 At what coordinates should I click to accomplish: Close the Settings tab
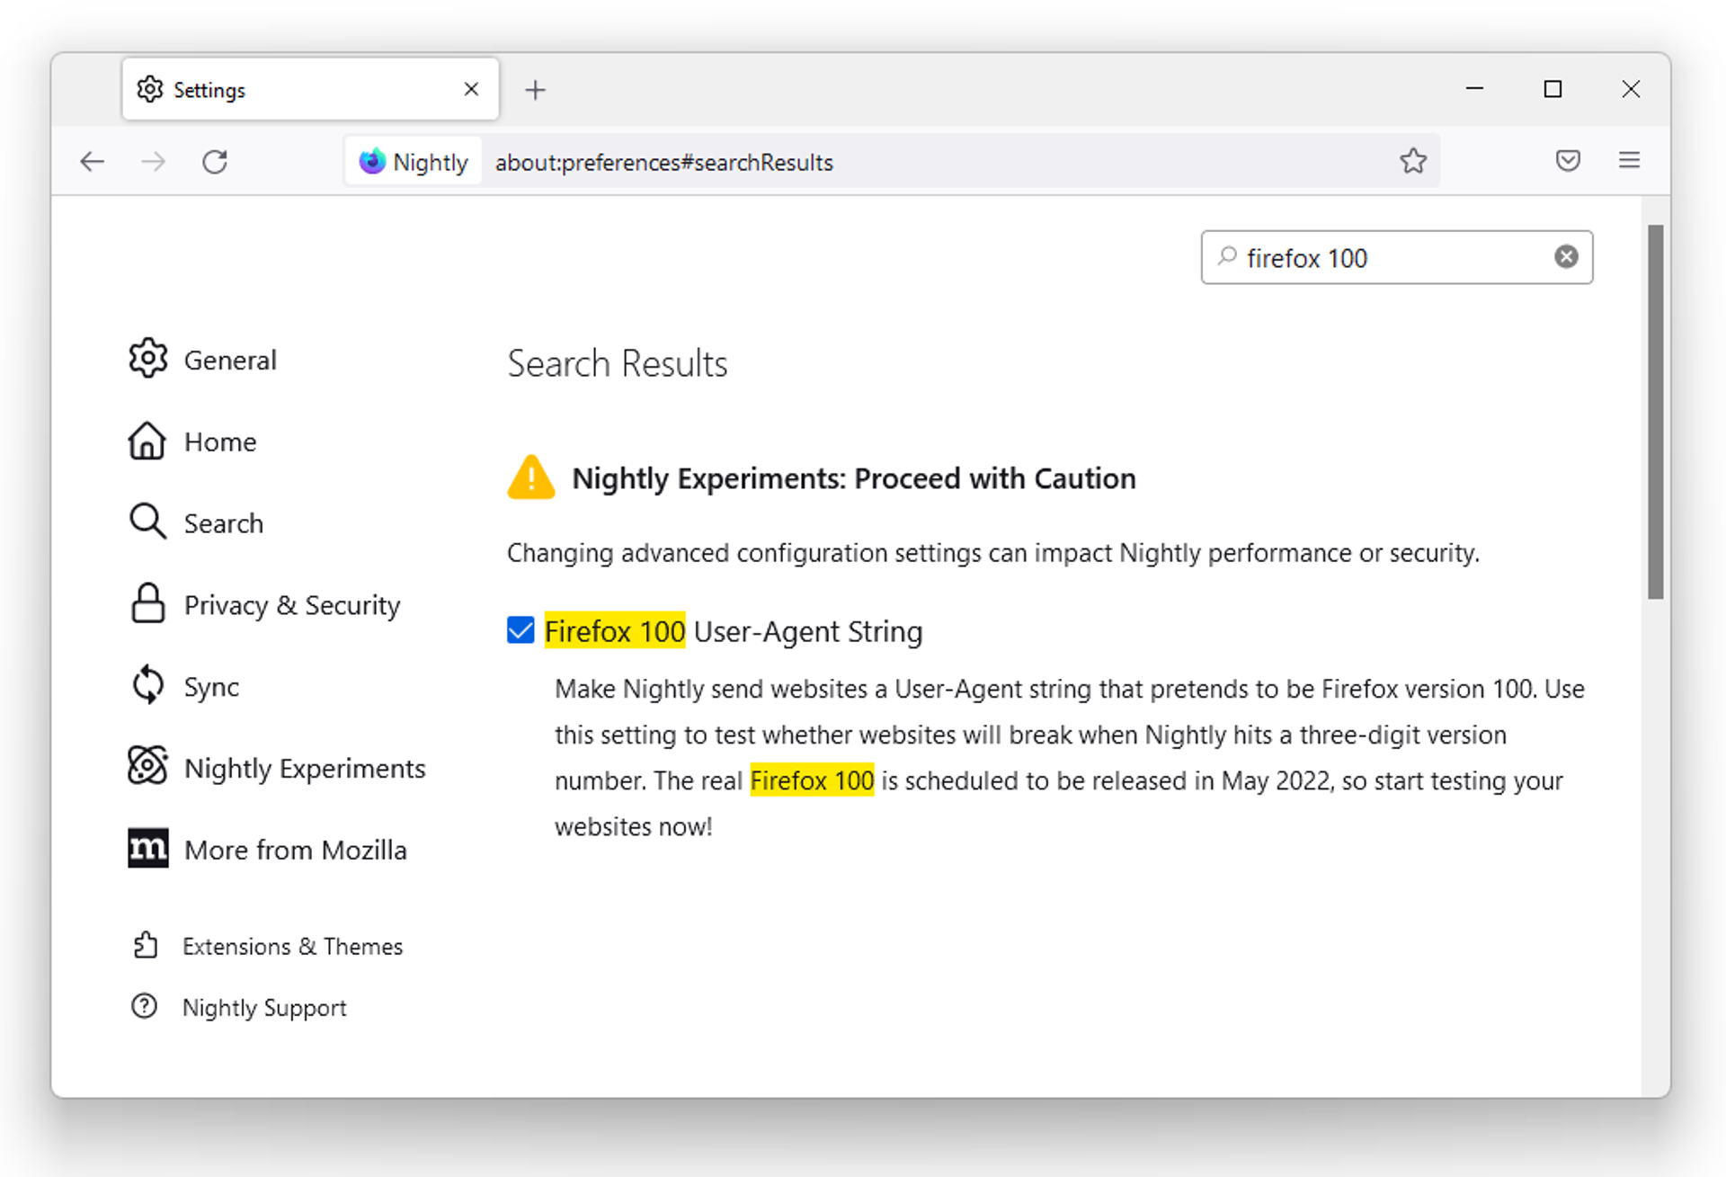[471, 89]
